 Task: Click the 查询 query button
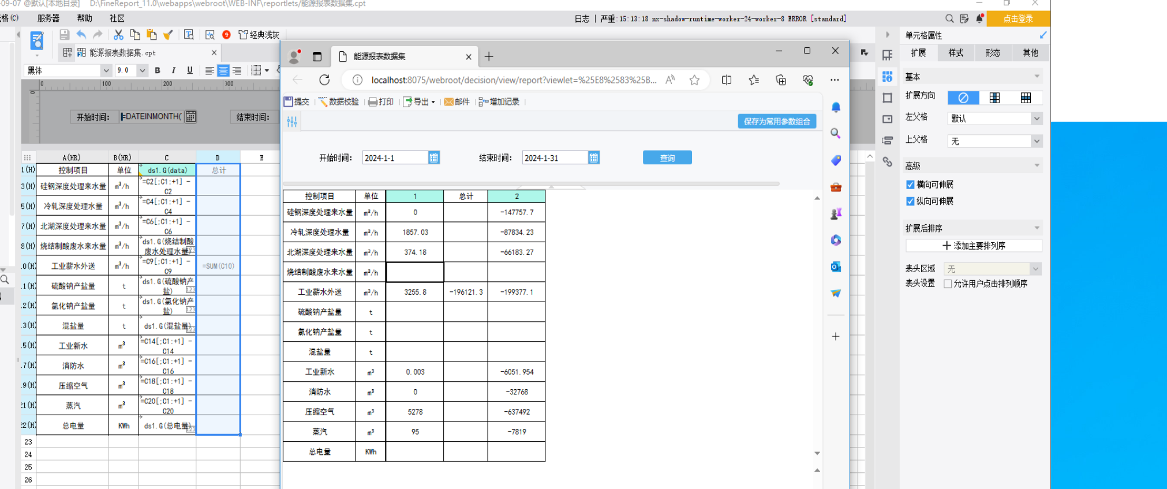[x=667, y=157]
